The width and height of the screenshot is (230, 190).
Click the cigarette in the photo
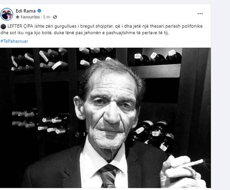coord(193,163)
